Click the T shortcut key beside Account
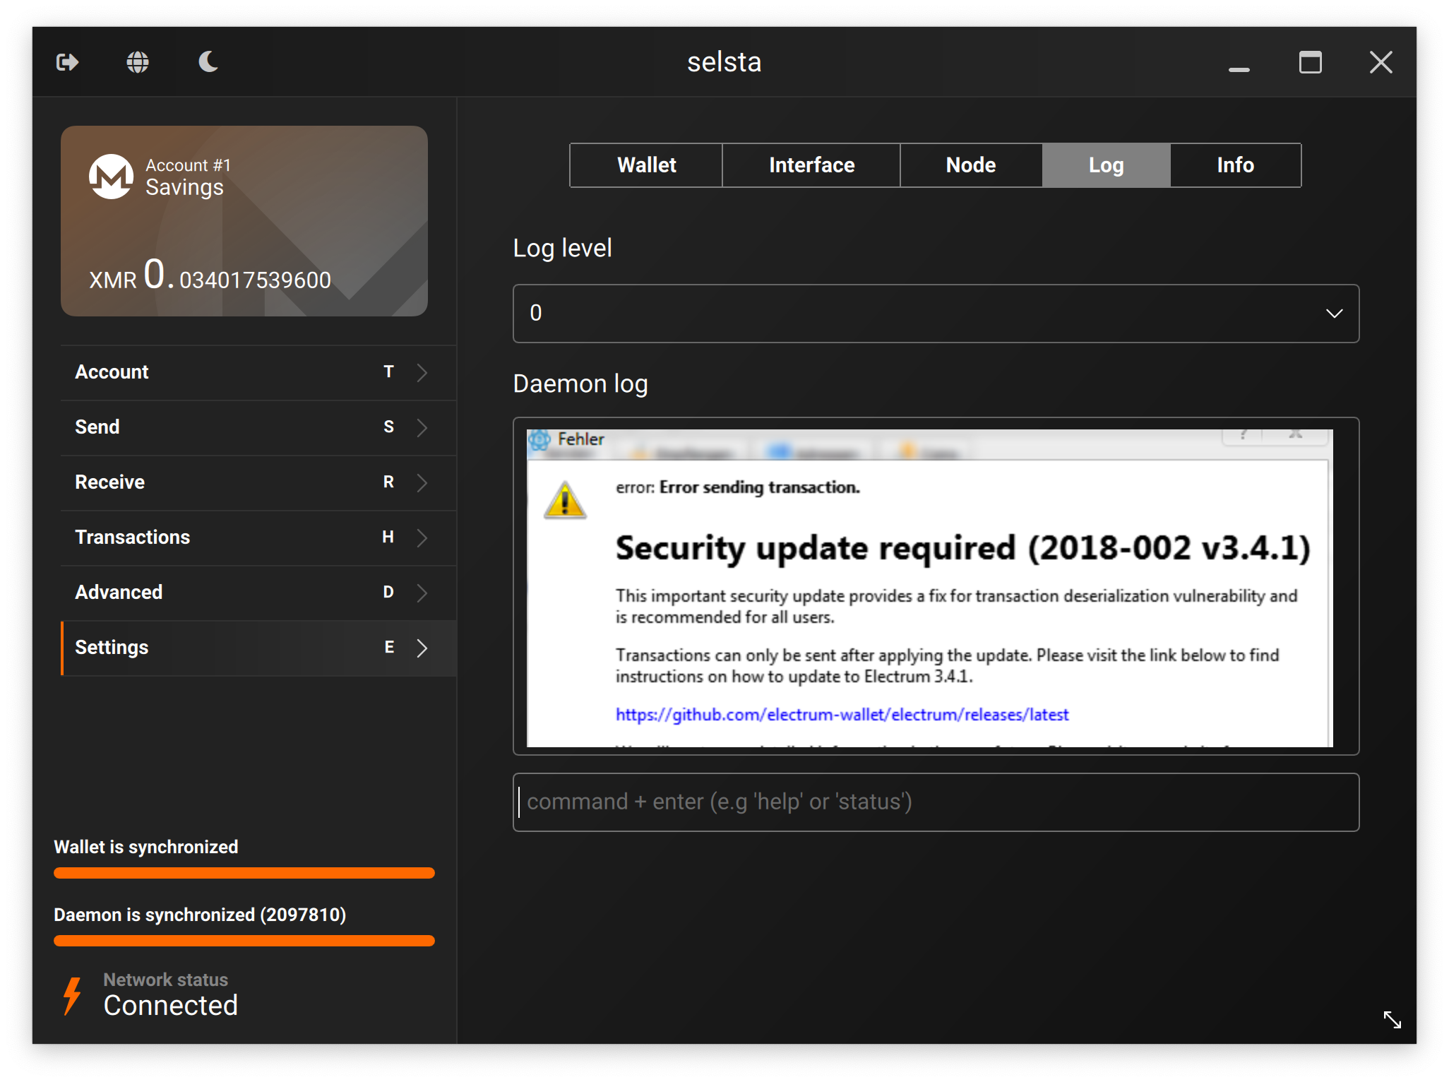This screenshot has height=1082, width=1449. pos(388,372)
